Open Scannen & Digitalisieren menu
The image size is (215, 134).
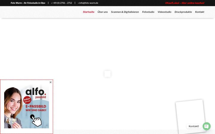click(x=125, y=12)
